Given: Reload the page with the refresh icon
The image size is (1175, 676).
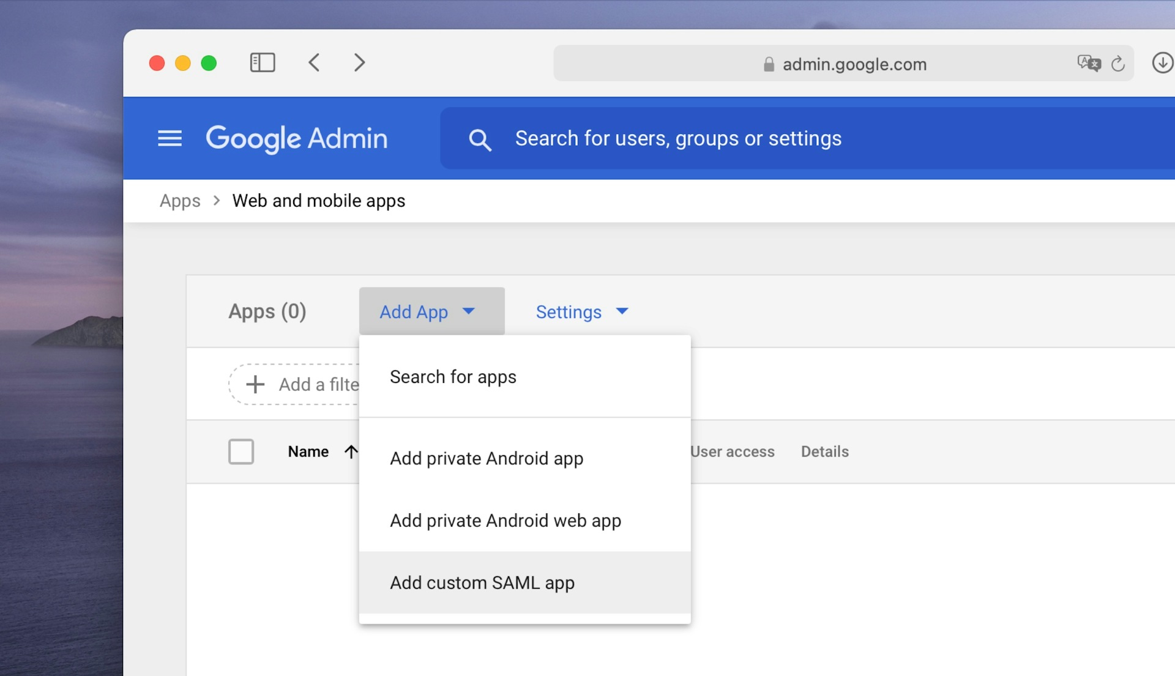Looking at the screenshot, I should click(1118, 64).
